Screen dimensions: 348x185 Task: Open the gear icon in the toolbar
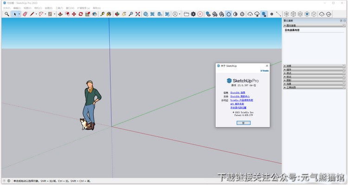pyautogui.click(x=193, y=14)
